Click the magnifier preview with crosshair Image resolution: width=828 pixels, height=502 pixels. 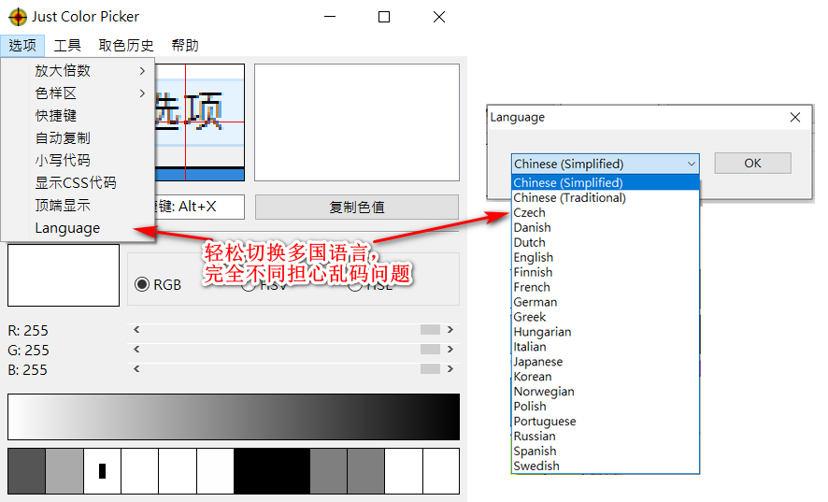(200, 122)
